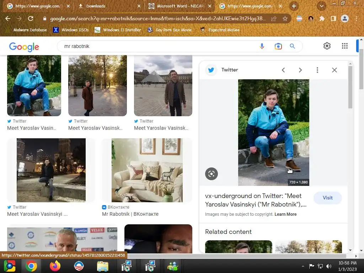The image size is (364, 273).
Task: Open the sofa with deer pillows thumbnail
Action: pyautogui.click(x=147, y=170)
